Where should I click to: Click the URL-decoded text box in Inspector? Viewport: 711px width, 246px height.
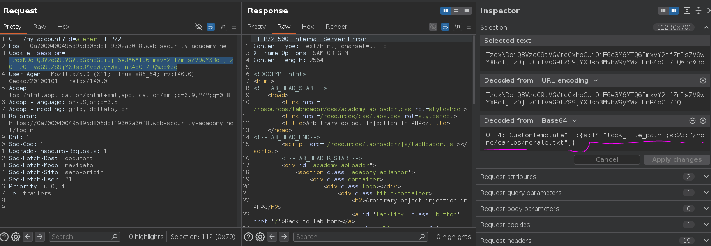point(595,99)
